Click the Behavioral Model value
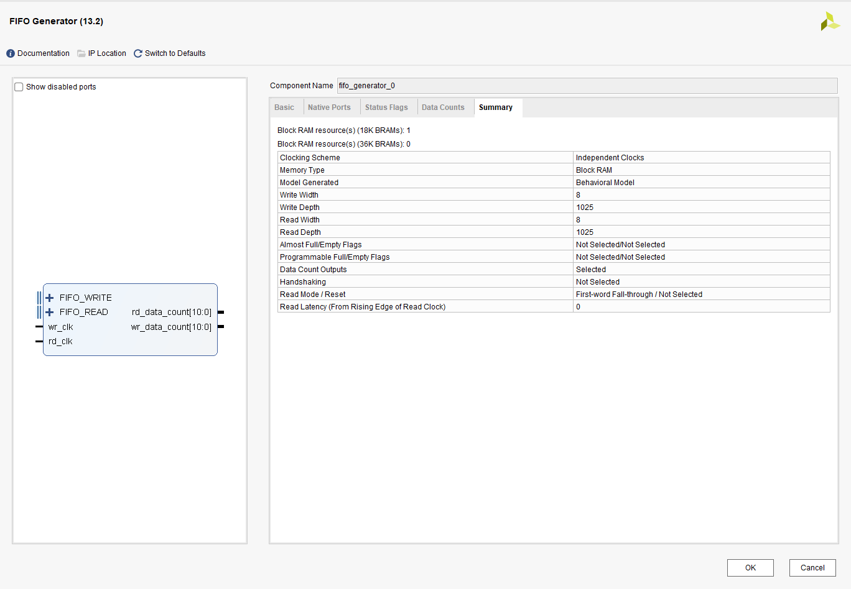Image resolution: width=851 pixels, height=589 pixels. (x=605, y=183)
